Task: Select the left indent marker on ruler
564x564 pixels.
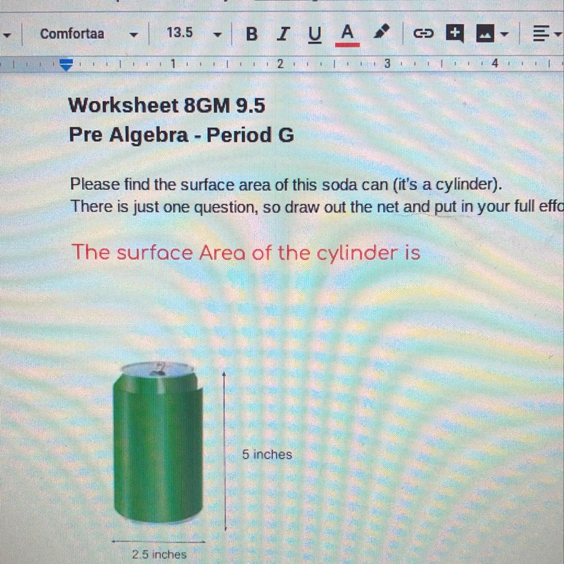Action: click(67, 64)
